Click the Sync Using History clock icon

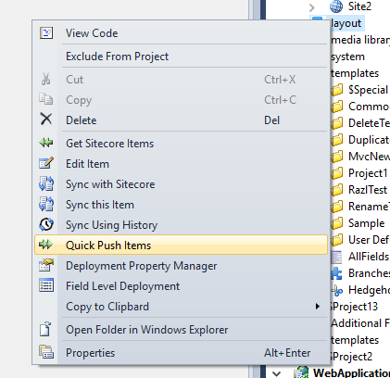click(x=46, y=224)
